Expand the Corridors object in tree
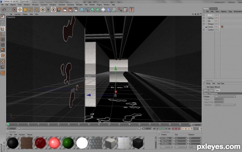Viewport: 242px width, 152px height. [x=204, y=30]
